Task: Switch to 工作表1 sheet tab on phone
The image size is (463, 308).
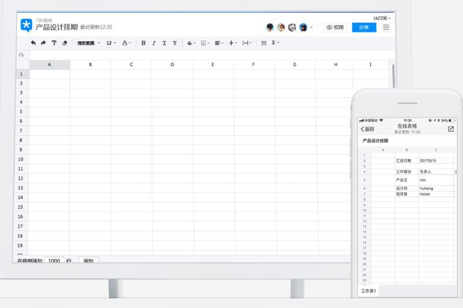Action: (368, 291)
